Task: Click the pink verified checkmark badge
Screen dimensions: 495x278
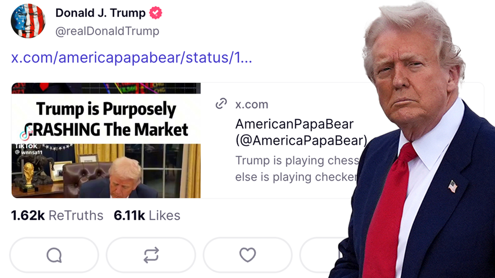Action: tap(156, 13)
